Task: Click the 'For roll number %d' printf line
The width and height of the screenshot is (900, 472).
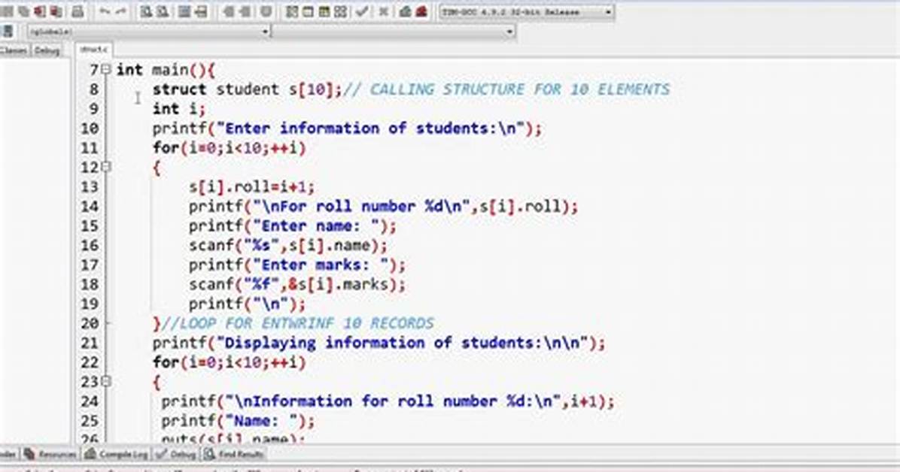Action: [x=383, y=207]
